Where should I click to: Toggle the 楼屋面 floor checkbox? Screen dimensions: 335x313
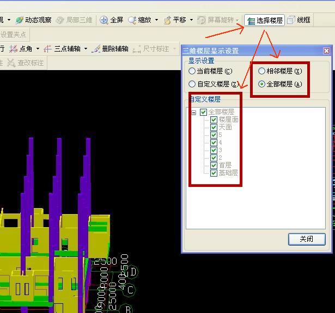coord(214,120)
